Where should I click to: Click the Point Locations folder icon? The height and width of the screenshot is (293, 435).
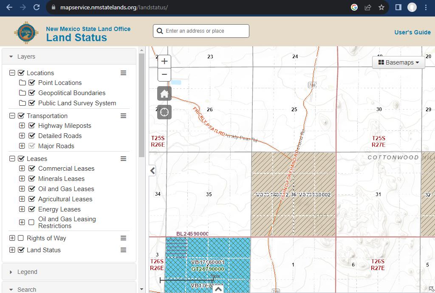click(x=23, y=83)
